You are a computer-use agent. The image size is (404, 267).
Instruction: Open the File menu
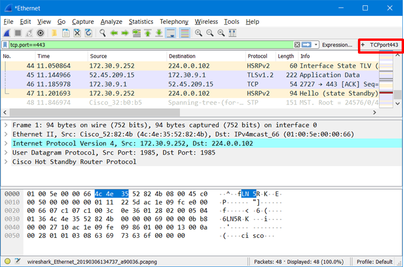(x=8, y=22)
